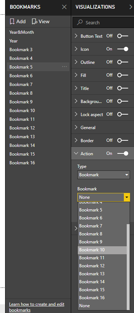This screenshot has height=313, width=134.
Task: Select Bookmark 15 in Bookmarks pane
Action: [38, 154]
